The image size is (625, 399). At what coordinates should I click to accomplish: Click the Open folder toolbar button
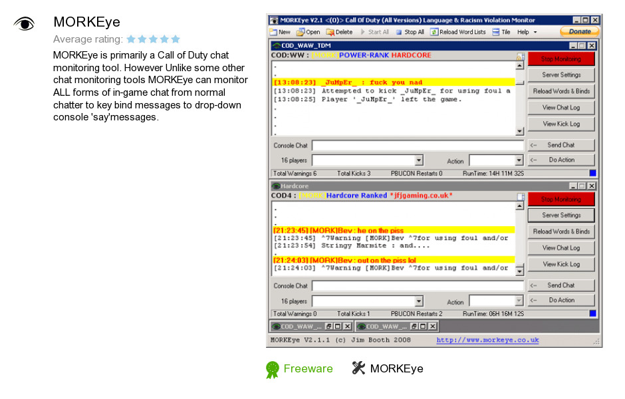(308, 32)
